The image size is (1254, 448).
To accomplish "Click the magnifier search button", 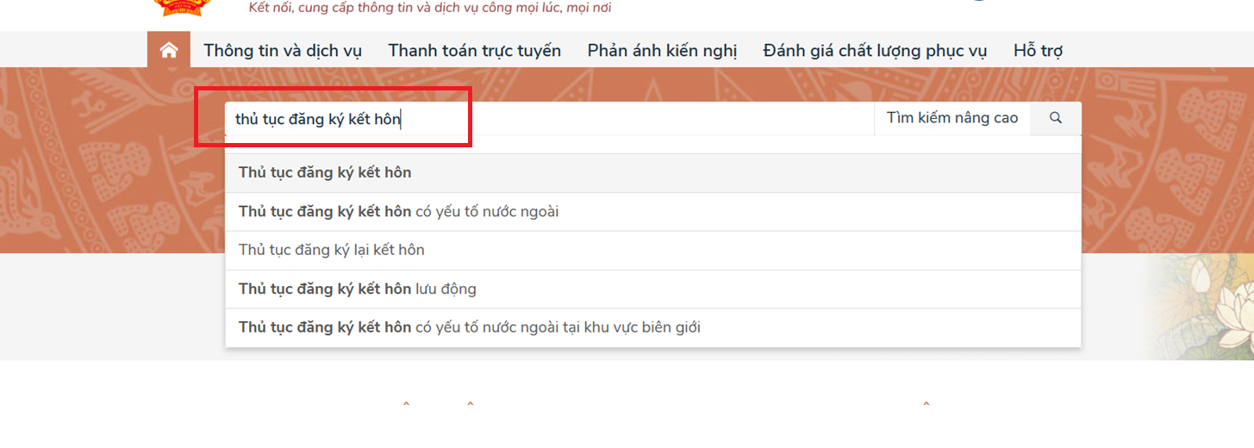I will 1056,118.
